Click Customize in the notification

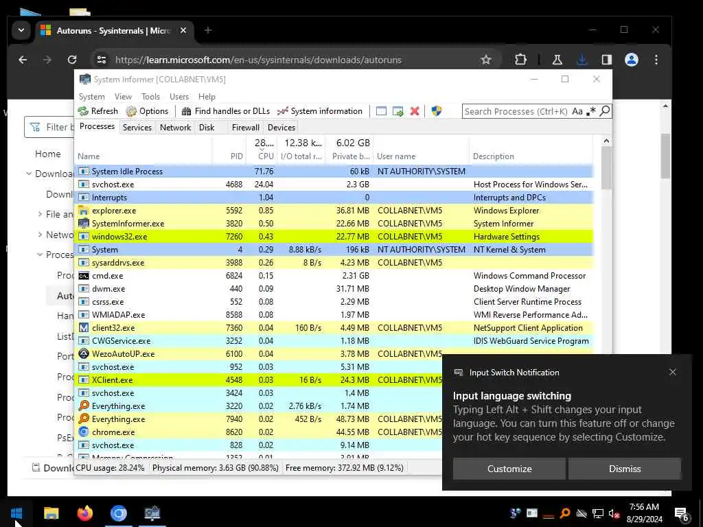[x=509, y=469]
